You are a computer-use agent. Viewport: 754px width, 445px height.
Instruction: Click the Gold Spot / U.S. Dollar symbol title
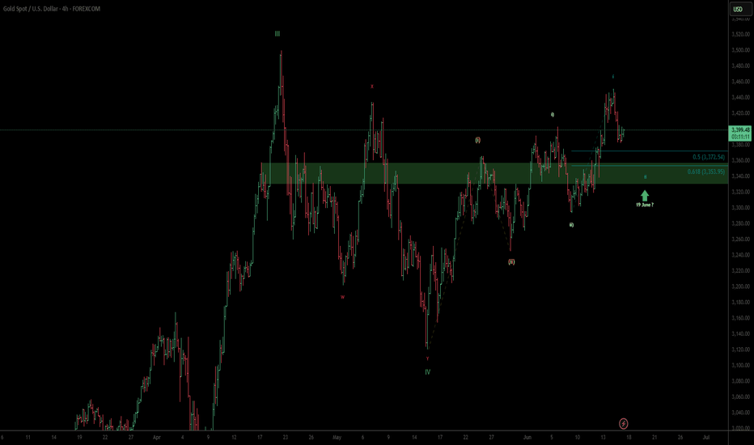(x=52, y=9)
